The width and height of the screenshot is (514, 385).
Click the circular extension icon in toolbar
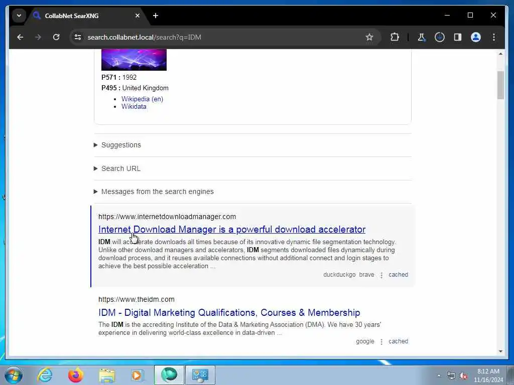click(x=440, y=37)
